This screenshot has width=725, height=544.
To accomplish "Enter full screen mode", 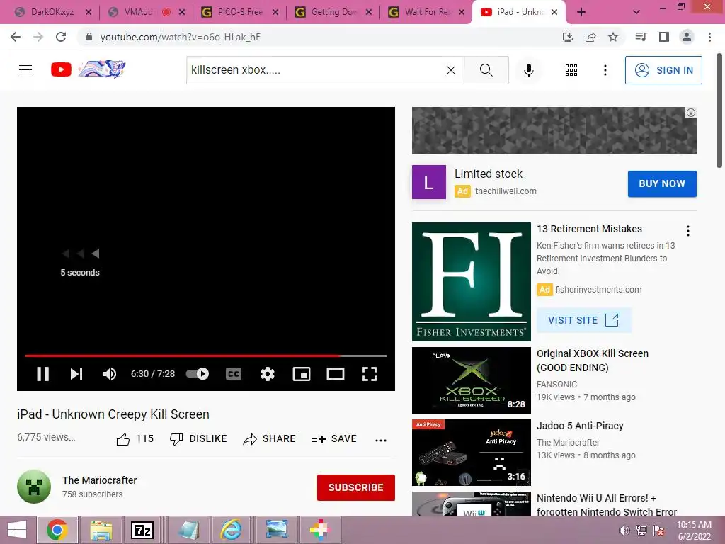I will pyautogui.click(x=370, y=374).
